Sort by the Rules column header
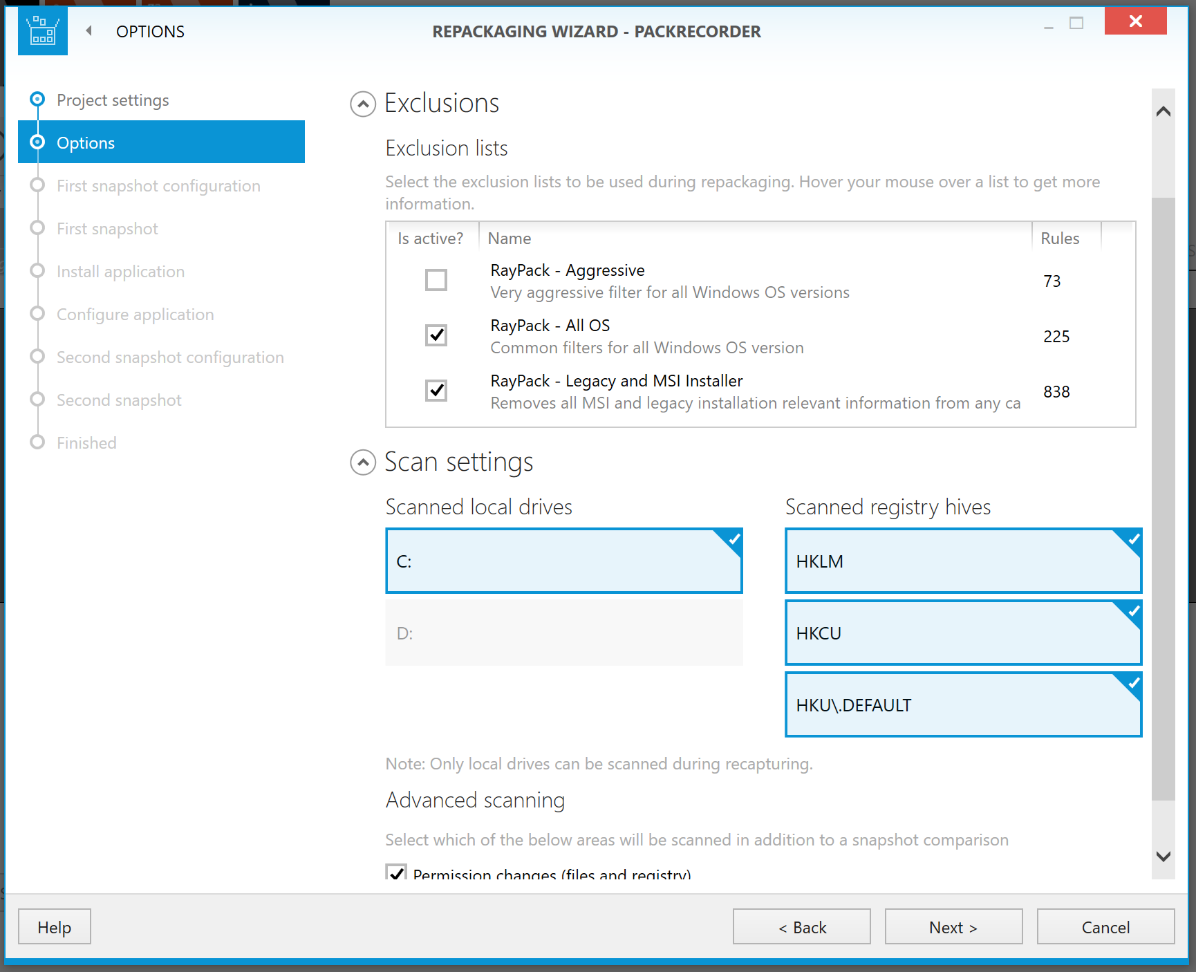 coord(1067,238)
